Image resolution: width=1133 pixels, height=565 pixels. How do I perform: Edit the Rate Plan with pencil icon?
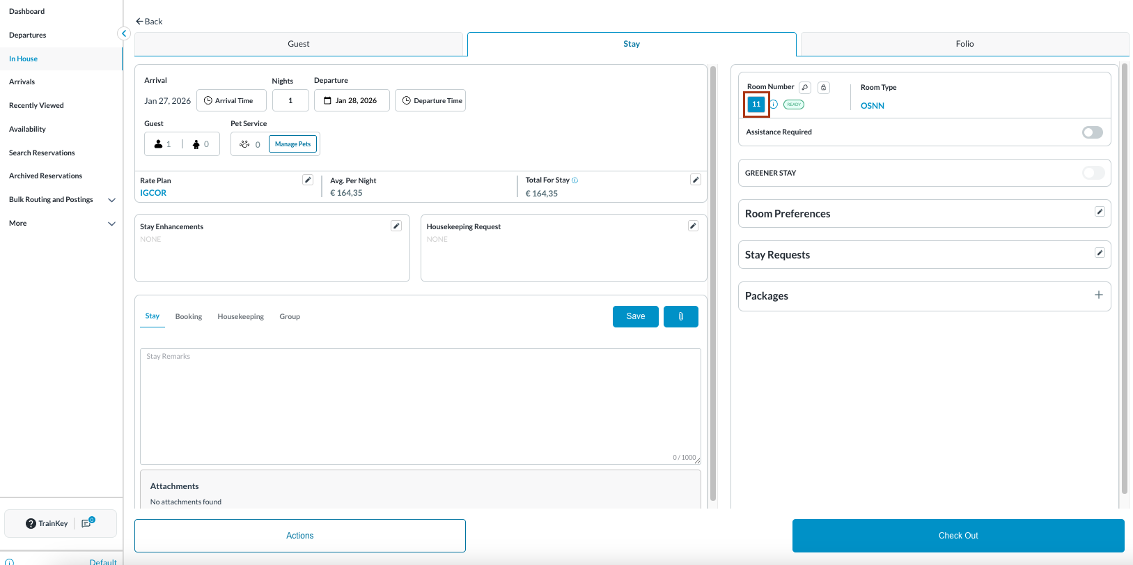308,180
